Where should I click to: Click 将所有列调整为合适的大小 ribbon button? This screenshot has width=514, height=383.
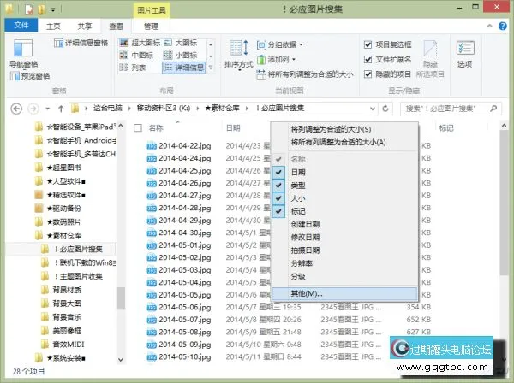305,74
